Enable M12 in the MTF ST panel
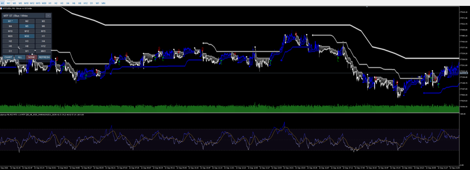Viewport: 470px width, 170px height. pyautogui.click(x=27, y=31)
